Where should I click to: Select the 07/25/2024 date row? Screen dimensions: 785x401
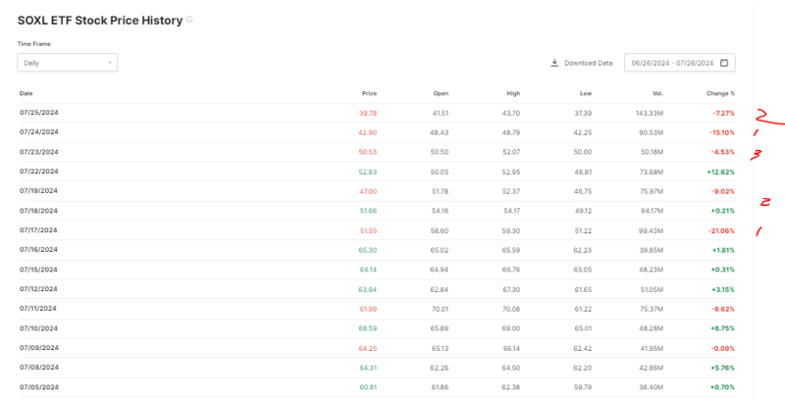pos(39,113)
